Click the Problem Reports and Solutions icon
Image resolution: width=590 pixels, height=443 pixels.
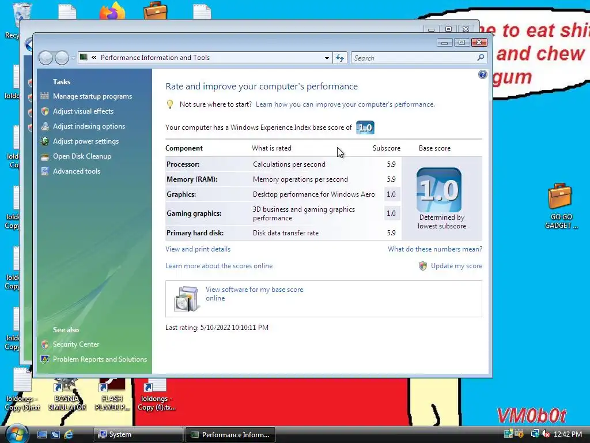point(45,359)
